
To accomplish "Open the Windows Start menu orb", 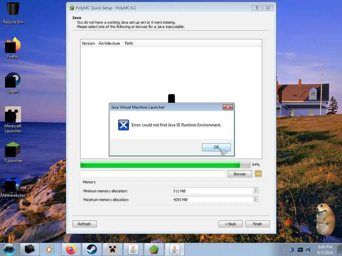I will 9,249.
